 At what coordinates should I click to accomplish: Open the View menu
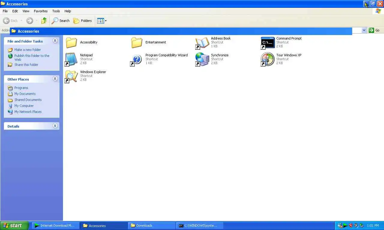[26, 11]
